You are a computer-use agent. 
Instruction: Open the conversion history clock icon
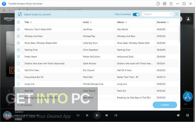point(158,4)
